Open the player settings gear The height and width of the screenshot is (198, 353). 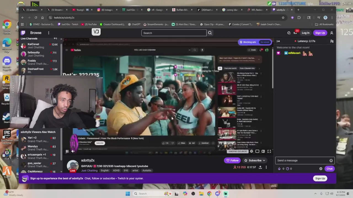251,151
